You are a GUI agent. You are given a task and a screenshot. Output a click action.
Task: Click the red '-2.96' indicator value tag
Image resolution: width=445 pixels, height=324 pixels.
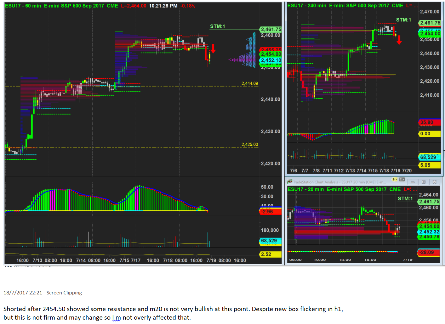click(x=270, y=211)
